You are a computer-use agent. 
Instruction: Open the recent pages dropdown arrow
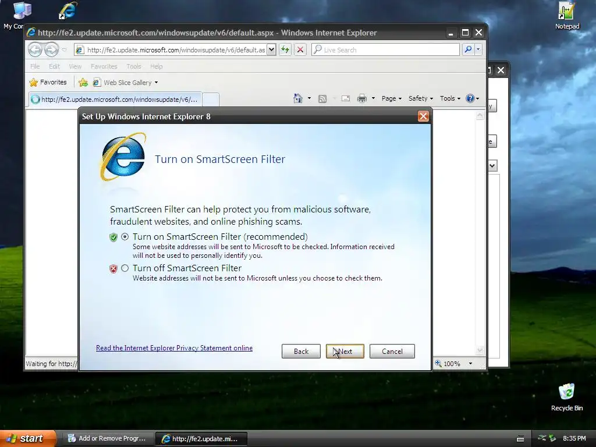coord(64,50)
